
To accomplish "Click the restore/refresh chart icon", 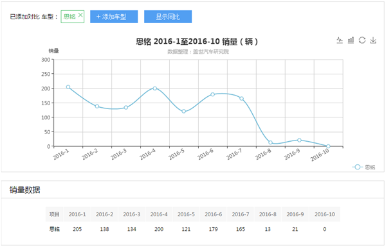I will tap(362, 40).
